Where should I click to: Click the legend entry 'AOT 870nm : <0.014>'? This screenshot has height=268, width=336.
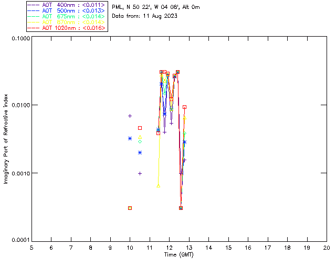[67, 22]
